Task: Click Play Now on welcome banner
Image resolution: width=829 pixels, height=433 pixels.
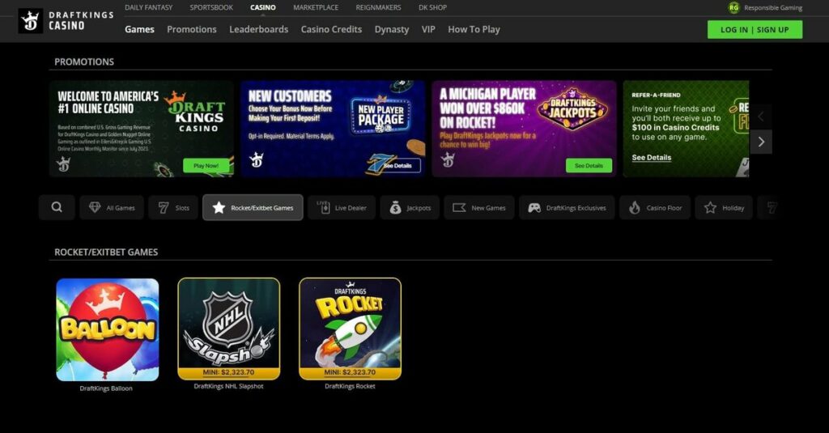Action: tap(206, 165)
